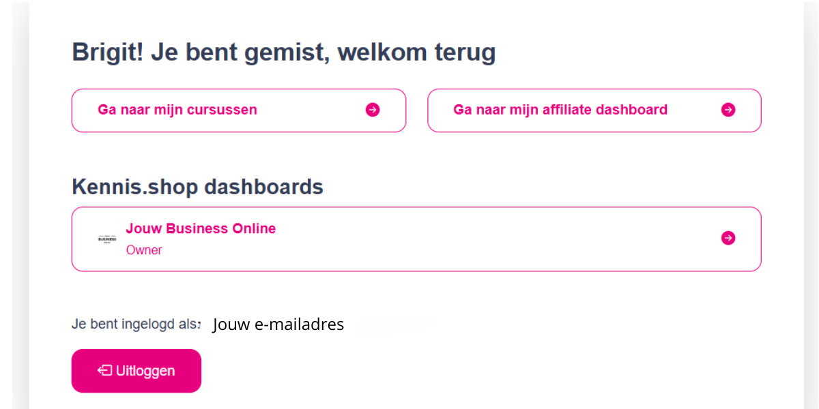Click 'welkom terug' in the welcome heading

pos(416,52)
